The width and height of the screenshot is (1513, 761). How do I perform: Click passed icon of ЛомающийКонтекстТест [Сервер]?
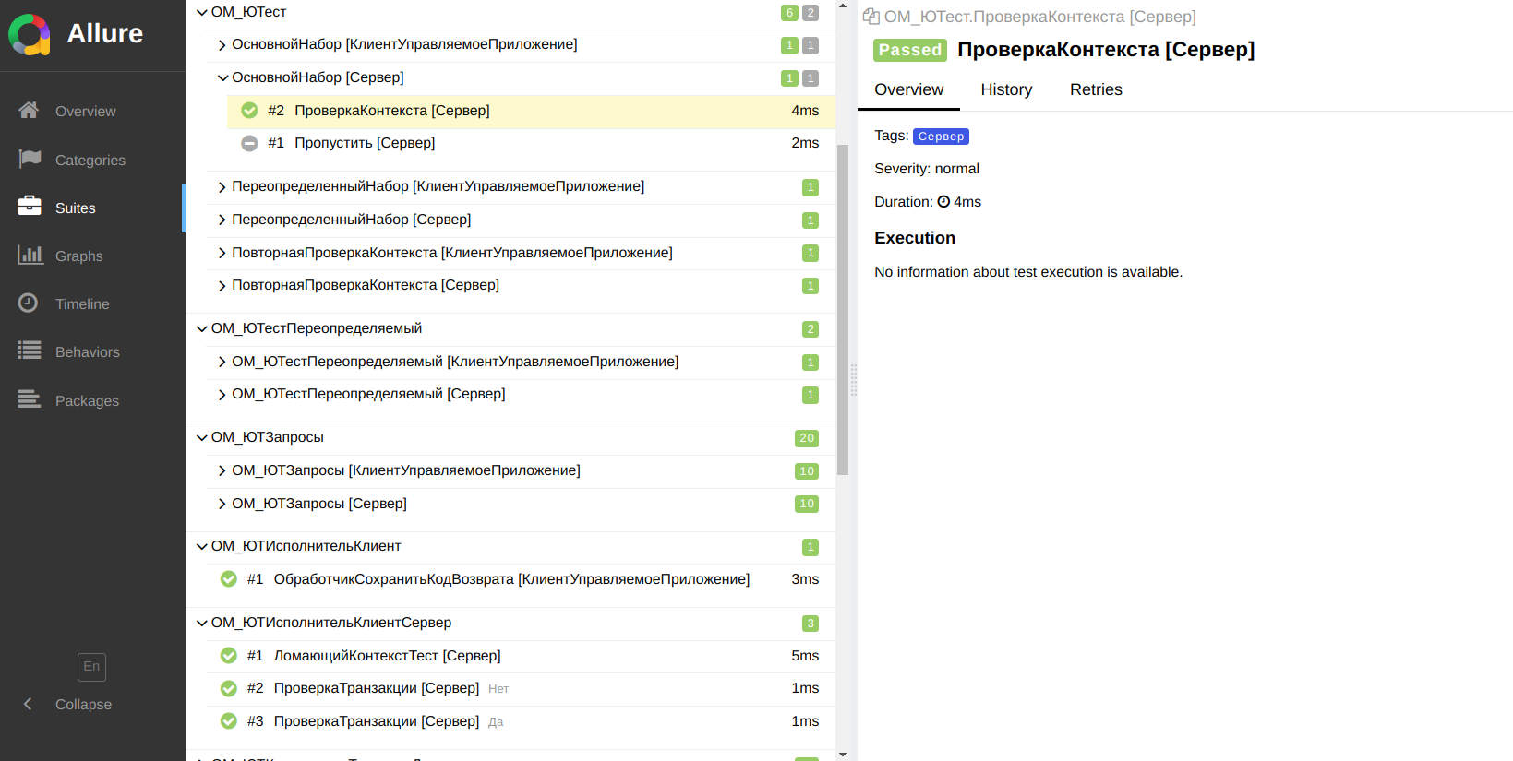[x=229, y=656]
